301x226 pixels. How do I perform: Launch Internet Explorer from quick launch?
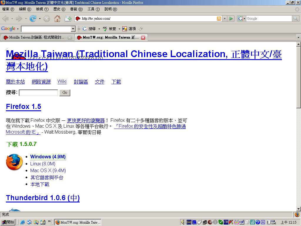click(x=22, y=222)
